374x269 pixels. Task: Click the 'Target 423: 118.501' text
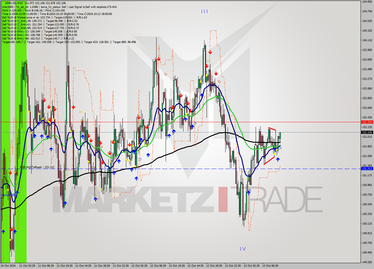click(96, 42)
